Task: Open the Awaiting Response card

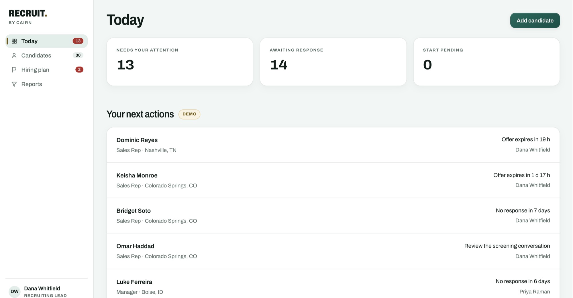Action: pyautogui.click(x=333, y=62)
